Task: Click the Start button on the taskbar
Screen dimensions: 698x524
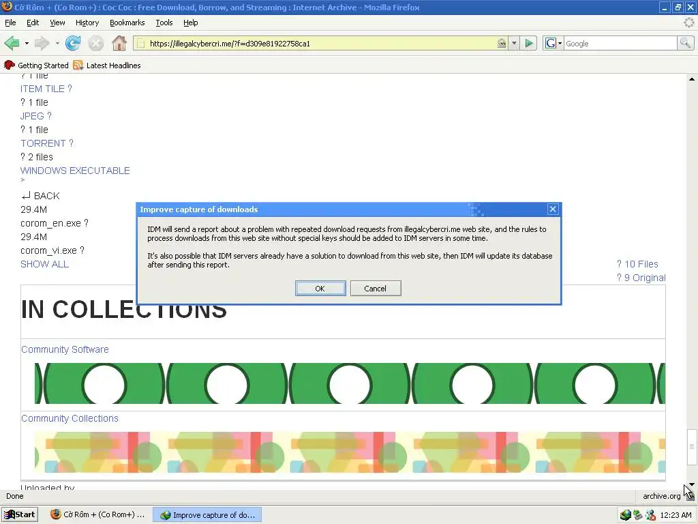Action: coord(20,514)
